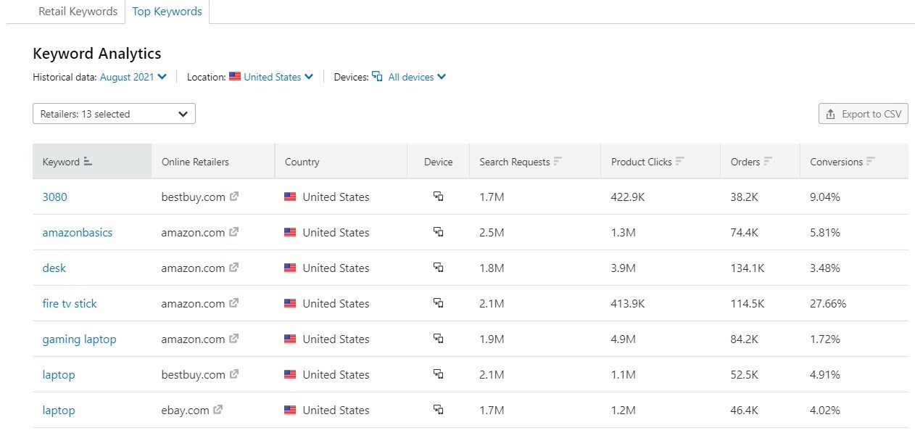This screenshot has width=915, height=433.
Task: Click the 422.9K product clicks value
Action: point(628,197)
